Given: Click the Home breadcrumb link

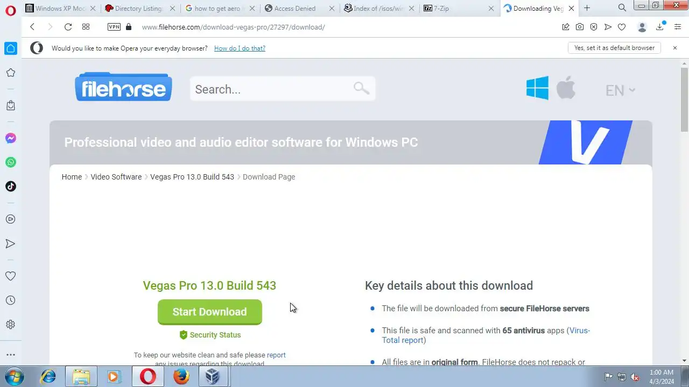Looking at the screenshot, I should (x=72, y=177).
